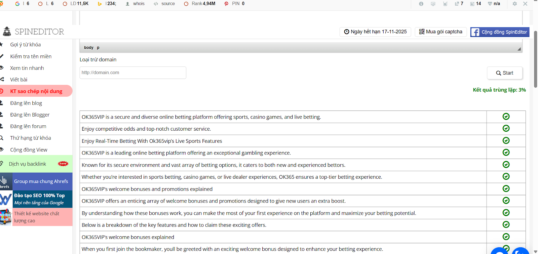Select KT sao chép nội dung menu item

click(36, 91)
